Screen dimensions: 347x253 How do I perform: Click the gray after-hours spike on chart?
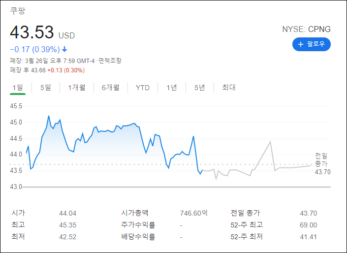270,142
